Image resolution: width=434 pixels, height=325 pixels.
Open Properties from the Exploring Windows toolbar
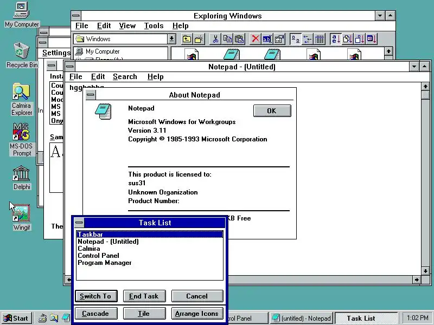pos(279,39)
